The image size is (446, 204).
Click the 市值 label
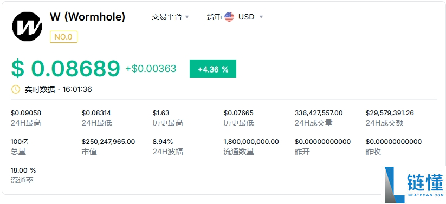89,152
